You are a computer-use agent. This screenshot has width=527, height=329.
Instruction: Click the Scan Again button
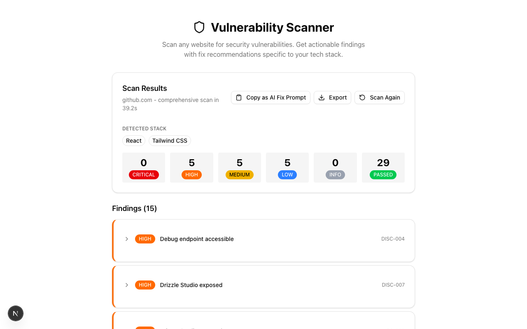pyautogui.click(x=379, y=97)
